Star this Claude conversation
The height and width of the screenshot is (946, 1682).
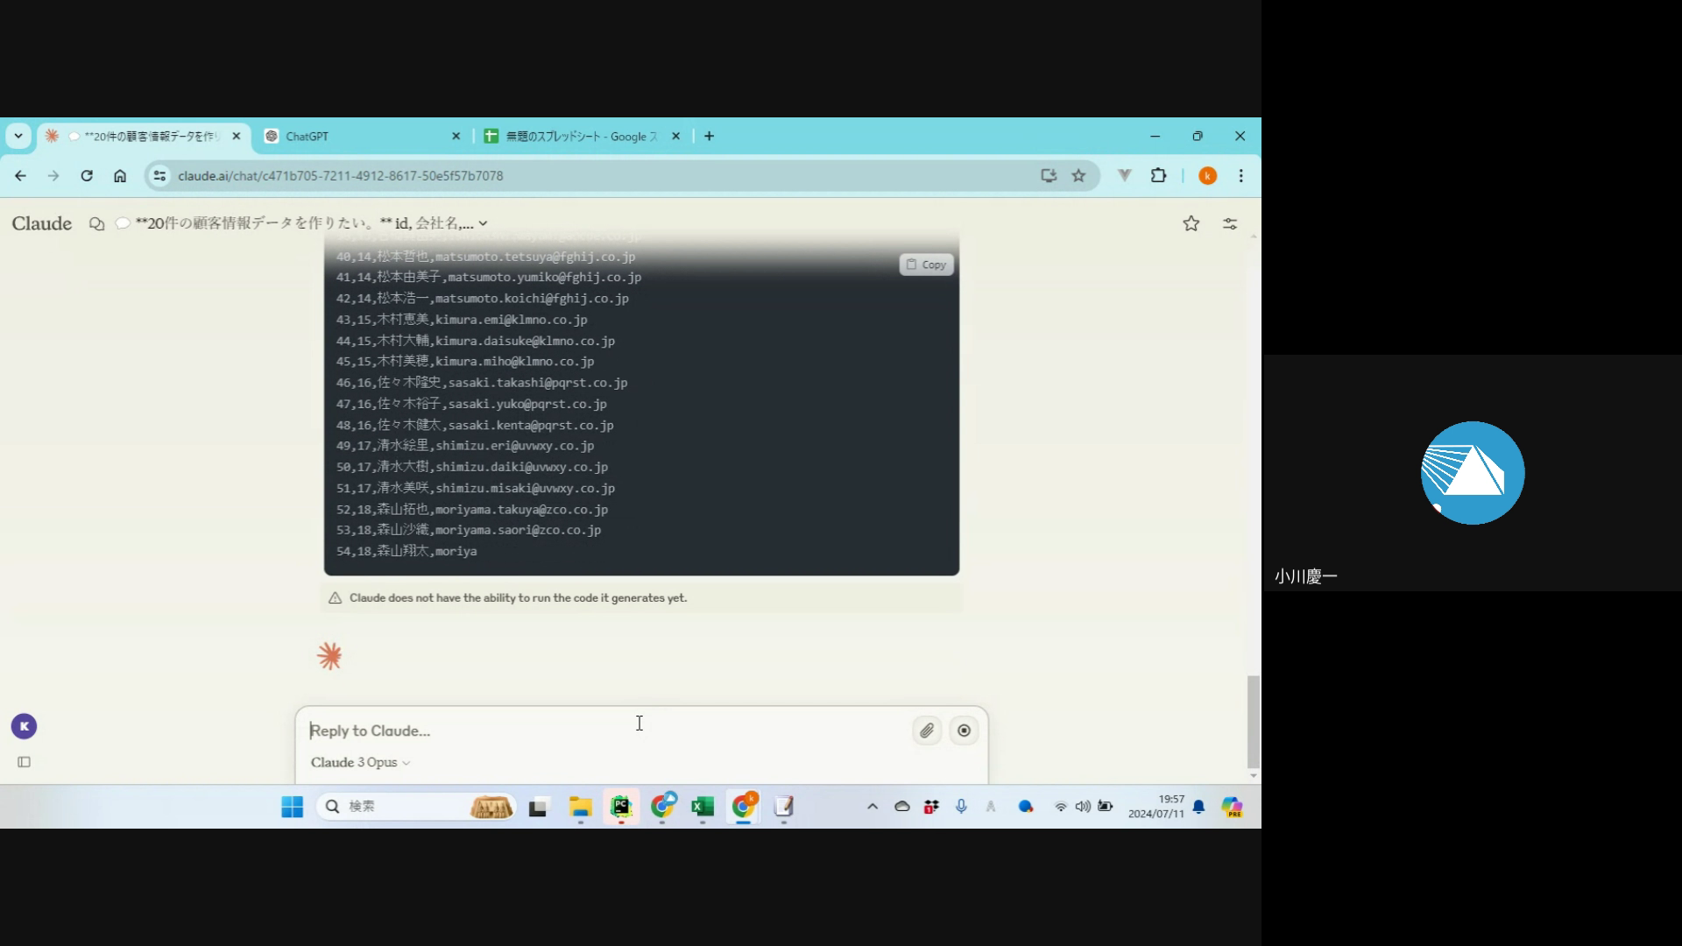coord(1191,223)
